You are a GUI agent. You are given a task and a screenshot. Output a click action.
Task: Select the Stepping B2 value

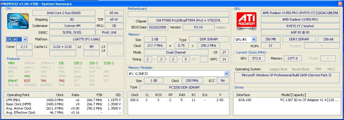point(72,19)
